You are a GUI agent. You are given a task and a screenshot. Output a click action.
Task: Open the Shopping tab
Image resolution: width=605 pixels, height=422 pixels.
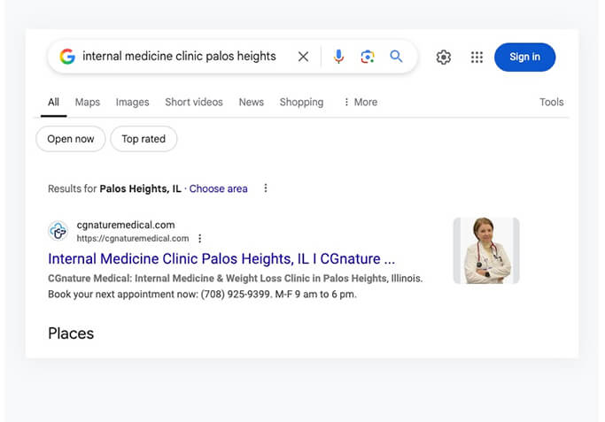point(301,102)
